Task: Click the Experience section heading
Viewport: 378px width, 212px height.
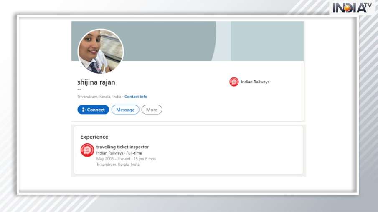Action: point(94,137)
